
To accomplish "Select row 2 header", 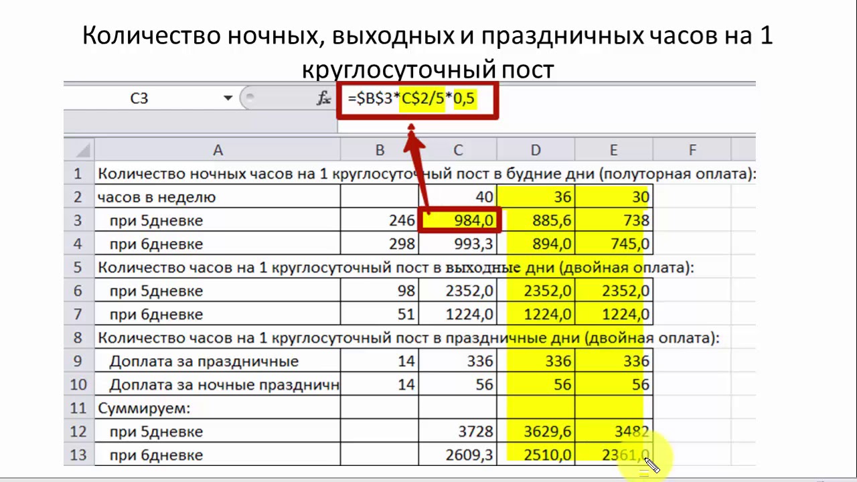I will tap(80, 197).
